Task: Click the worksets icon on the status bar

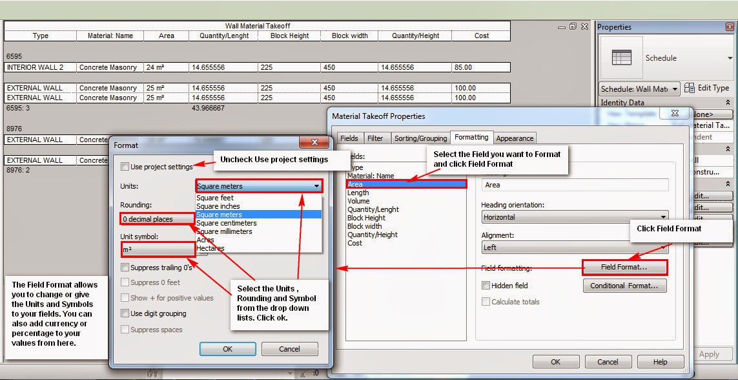Action: [x=153, y=374]
